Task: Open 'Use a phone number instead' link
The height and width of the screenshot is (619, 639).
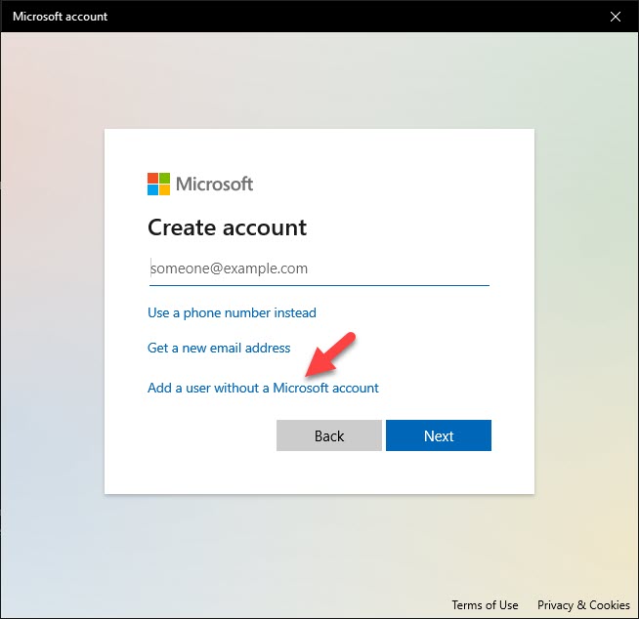Action: coord(232,312)
